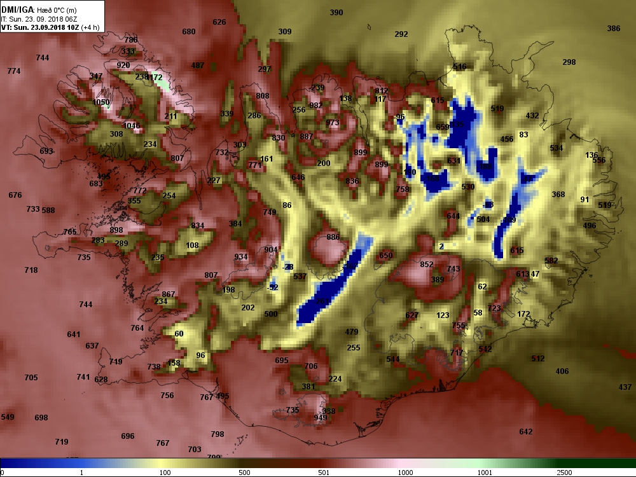Click the '406' value on the map
Image resolution: width=636 pixels, height=477 pixels.
[x=562, y=371]
